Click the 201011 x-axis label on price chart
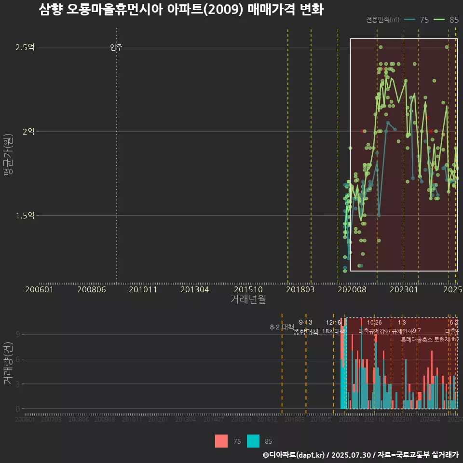This screenshot has width=463, height=463. [x=143, y=289]
